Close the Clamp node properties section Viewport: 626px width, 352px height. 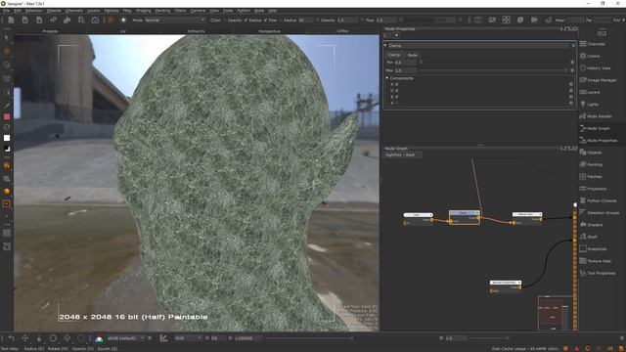click(x=573, y=46)
